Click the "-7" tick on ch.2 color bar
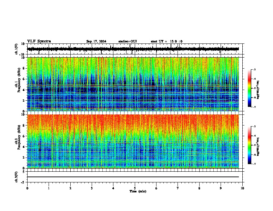Screen dimensions: 273x211 [254, 164]
